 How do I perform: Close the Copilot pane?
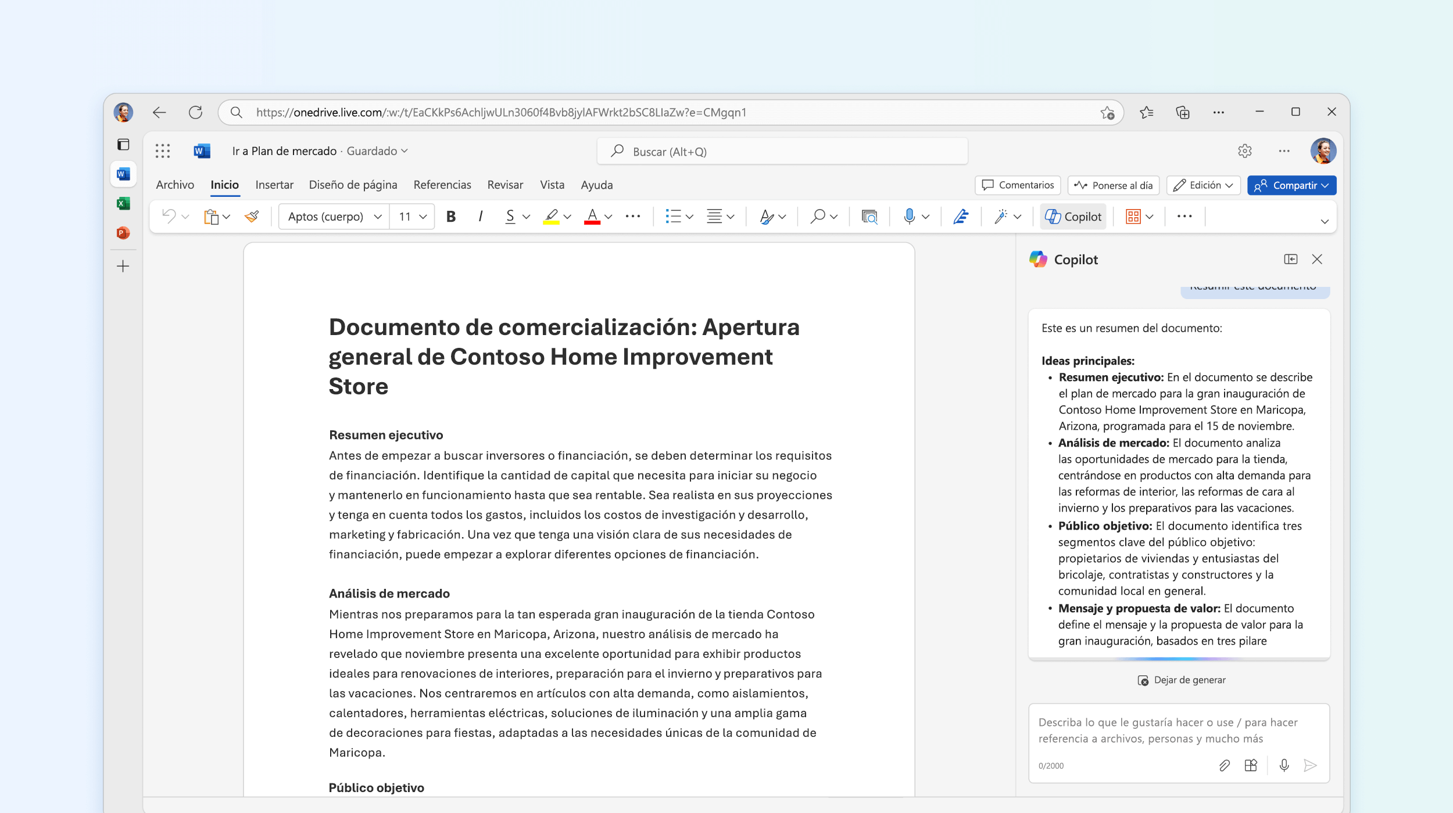[x=1317, y=259]
